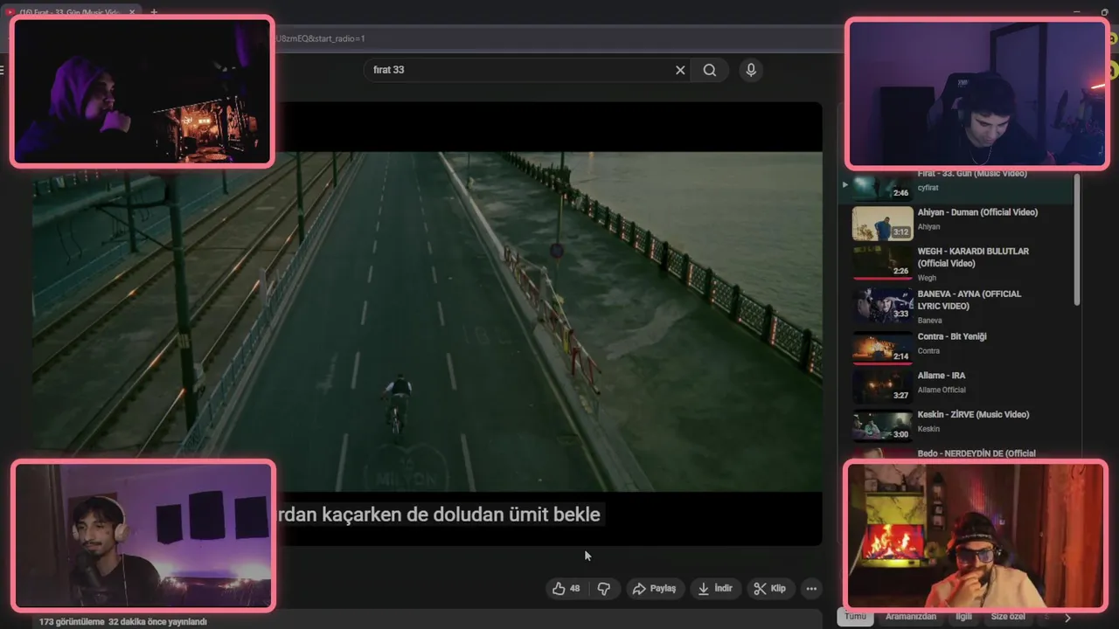Clear the search box with the X
Screen dimensions: 1119x629
680,70
